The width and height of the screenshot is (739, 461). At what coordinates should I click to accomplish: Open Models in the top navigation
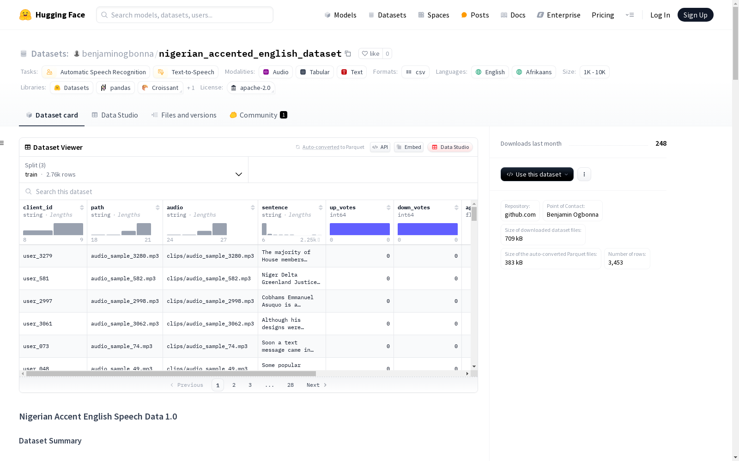[340, 15]
